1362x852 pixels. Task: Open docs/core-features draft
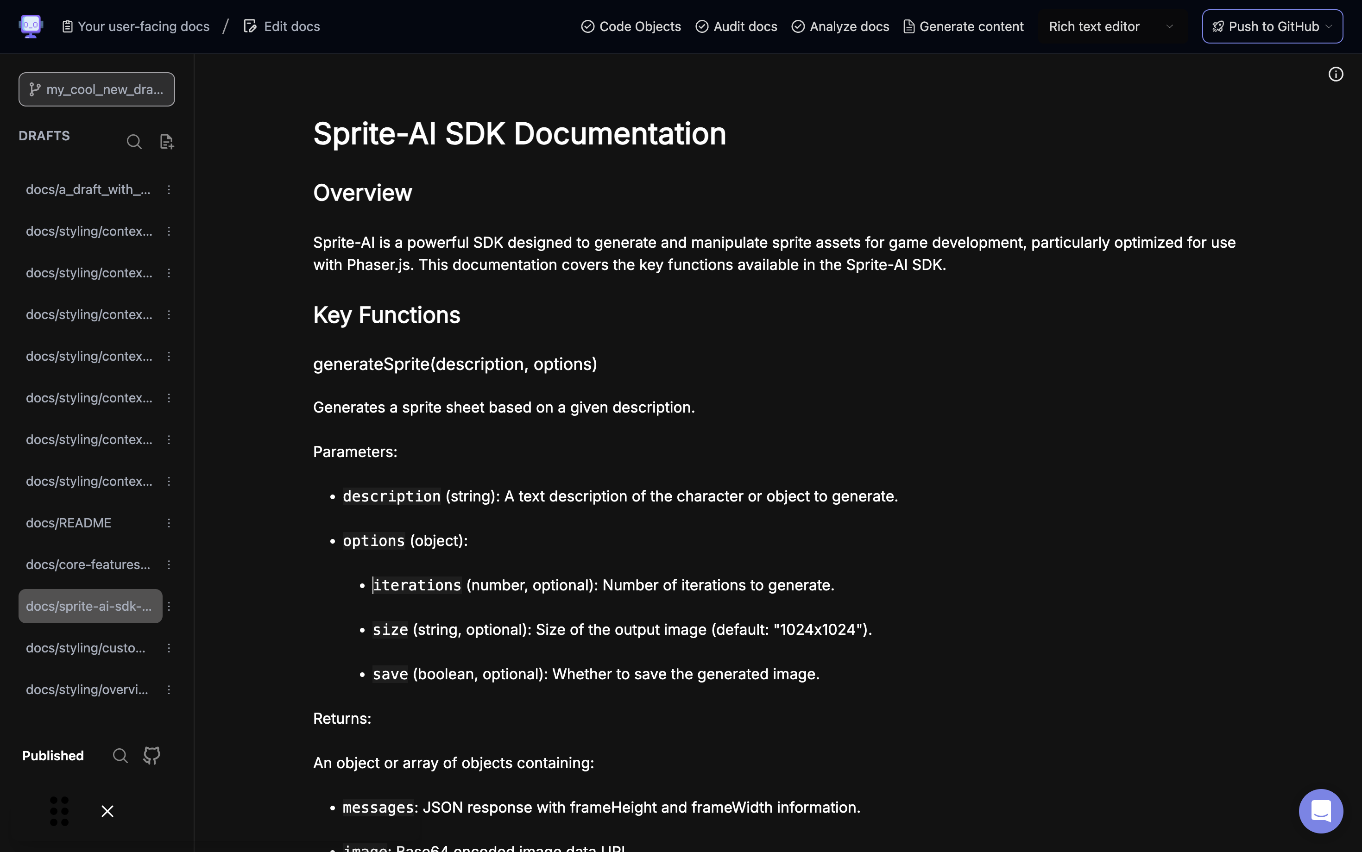tap(88, 564)
